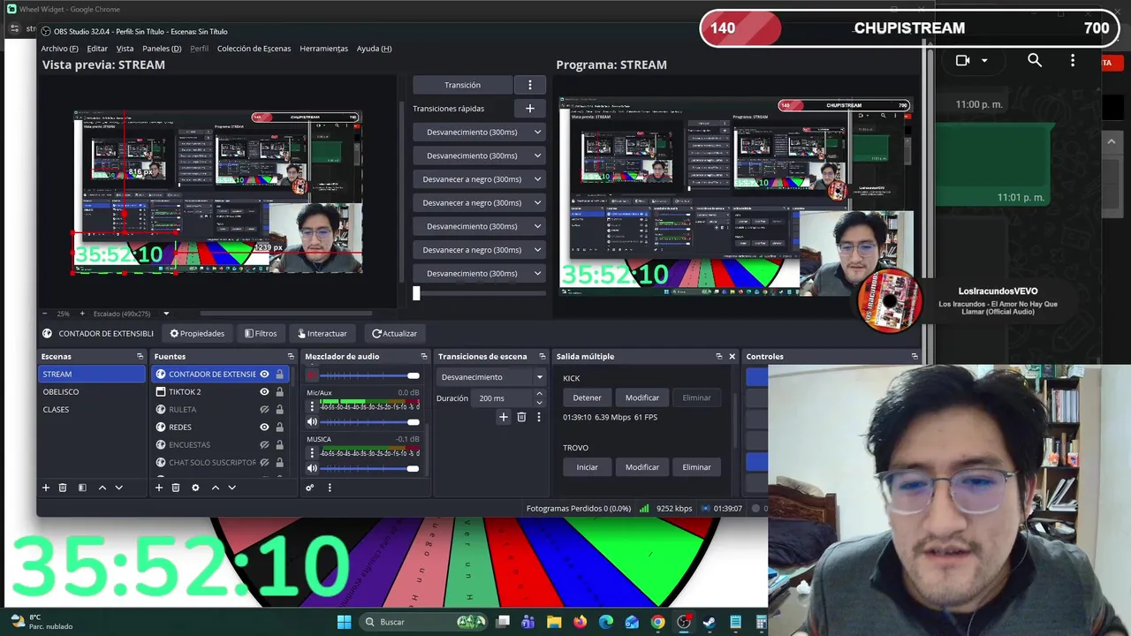Open the Colección de Escenas menu
The height and width of the screenshot is (636, 1131).
pos(254,49)
